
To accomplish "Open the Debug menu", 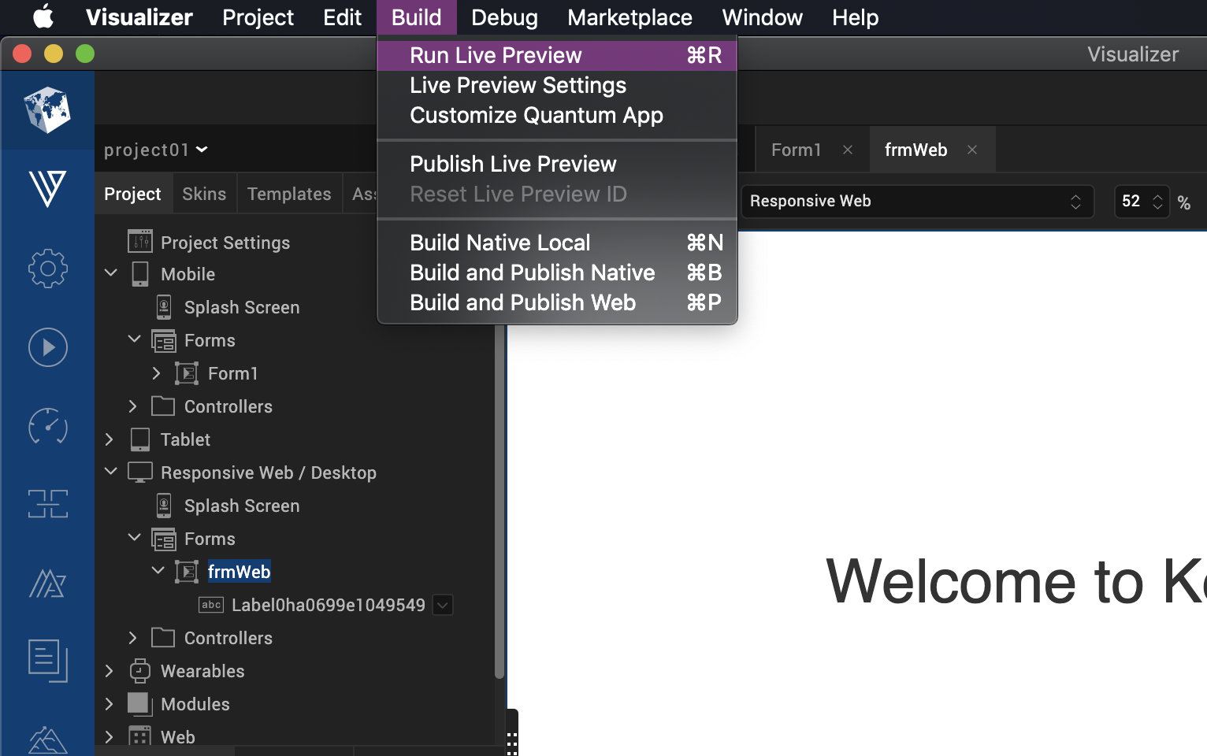I will point(504,17).
